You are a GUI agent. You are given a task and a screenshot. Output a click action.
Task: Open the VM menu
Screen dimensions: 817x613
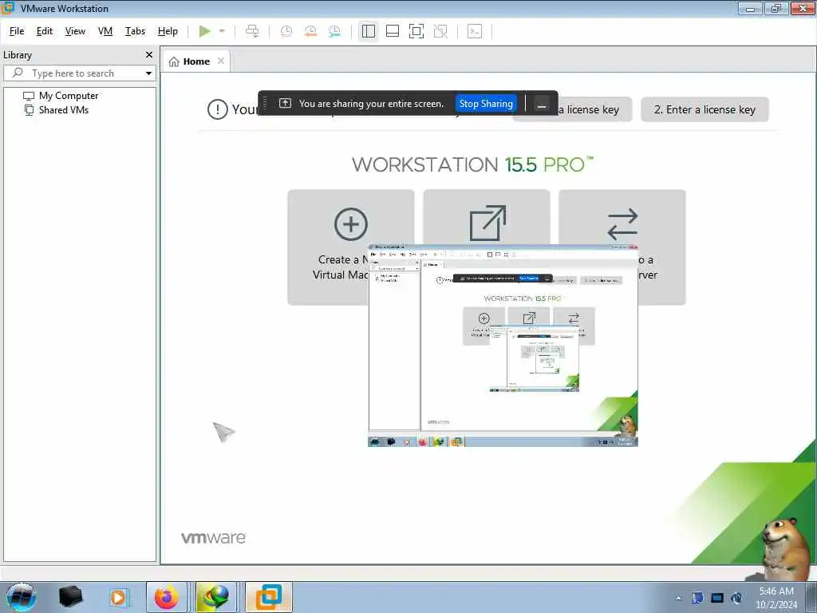[x=105, y=31]
